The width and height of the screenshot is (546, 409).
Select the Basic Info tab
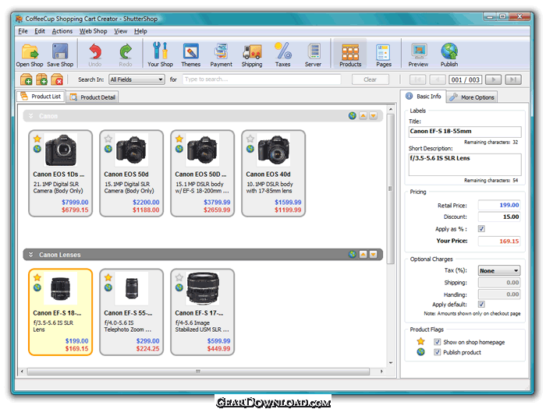pos(424,97)
